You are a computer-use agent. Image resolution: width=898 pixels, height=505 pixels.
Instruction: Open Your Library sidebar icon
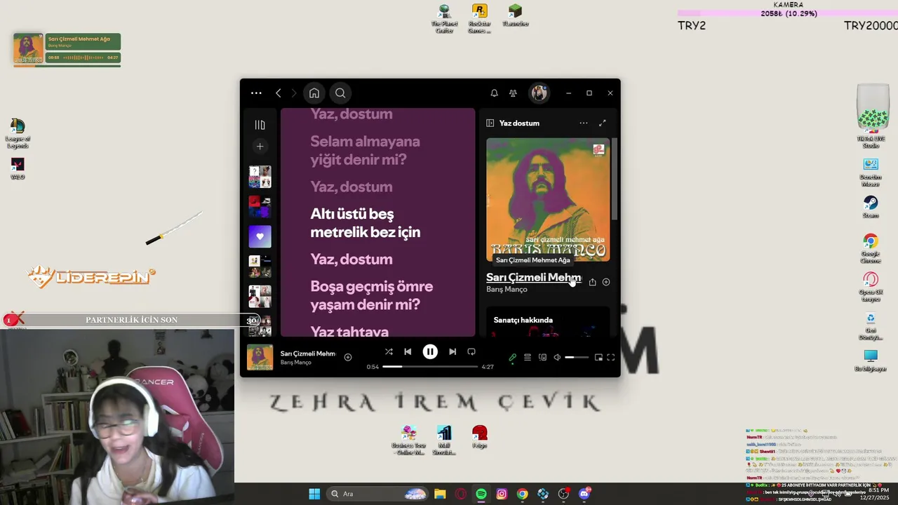(x=260, y=125)
